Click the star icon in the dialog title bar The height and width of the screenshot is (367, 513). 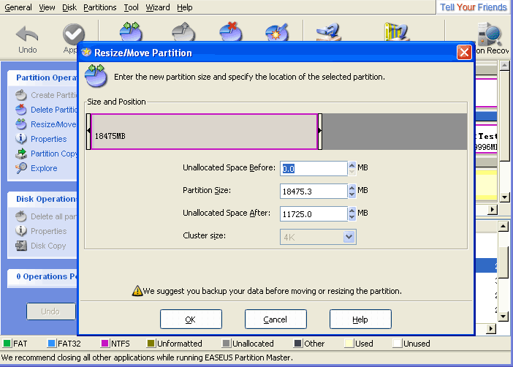pos(86,52)
